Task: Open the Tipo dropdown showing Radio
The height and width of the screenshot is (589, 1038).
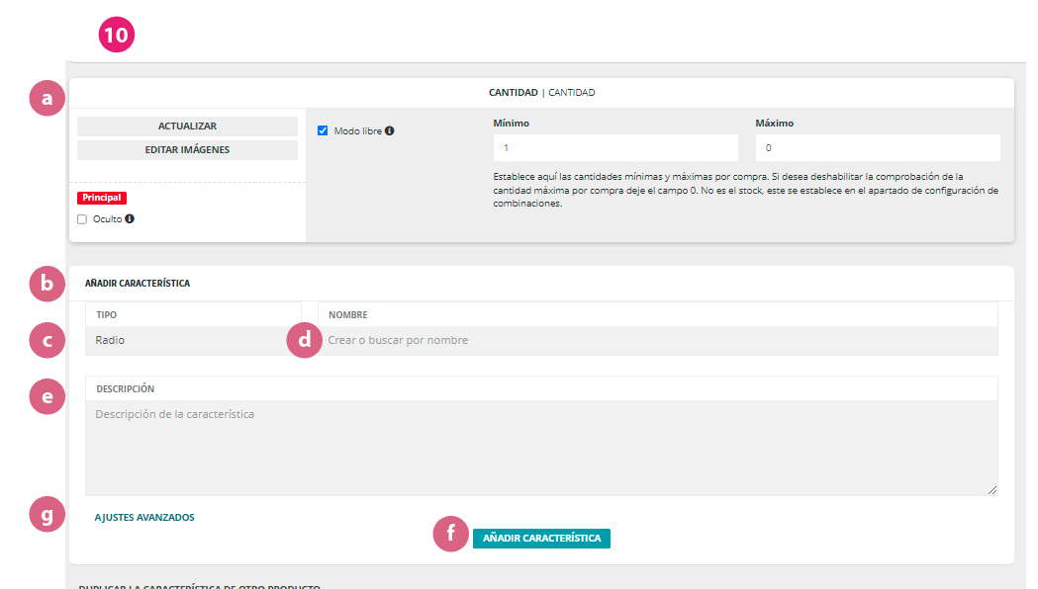Action: (x=192, y=340)
